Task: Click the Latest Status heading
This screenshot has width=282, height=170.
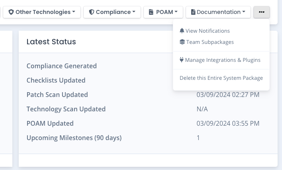Action: (x=51, y=42)
